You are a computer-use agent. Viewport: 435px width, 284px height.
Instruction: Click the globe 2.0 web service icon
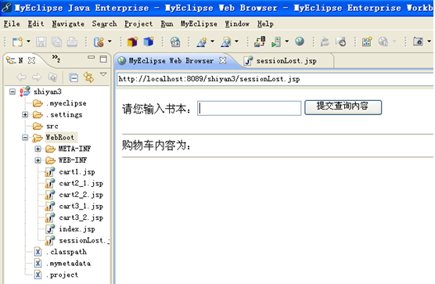pos(175,42)
